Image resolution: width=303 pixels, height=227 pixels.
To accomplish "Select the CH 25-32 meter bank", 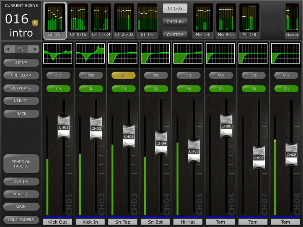I will pos(124,21).
